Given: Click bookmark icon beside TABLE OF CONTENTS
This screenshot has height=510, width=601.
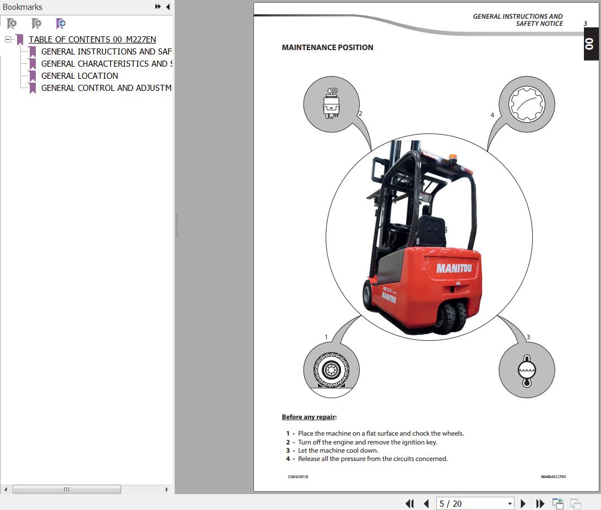Looking at the screenshot, I should tap(20, 40).
